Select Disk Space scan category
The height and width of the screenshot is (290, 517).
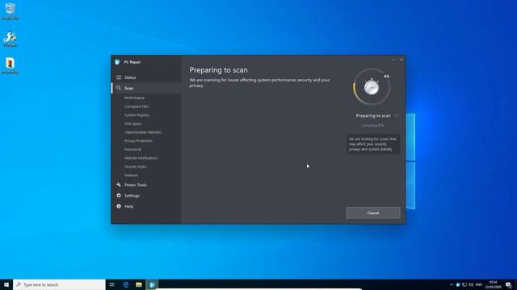tap(132, 123)
